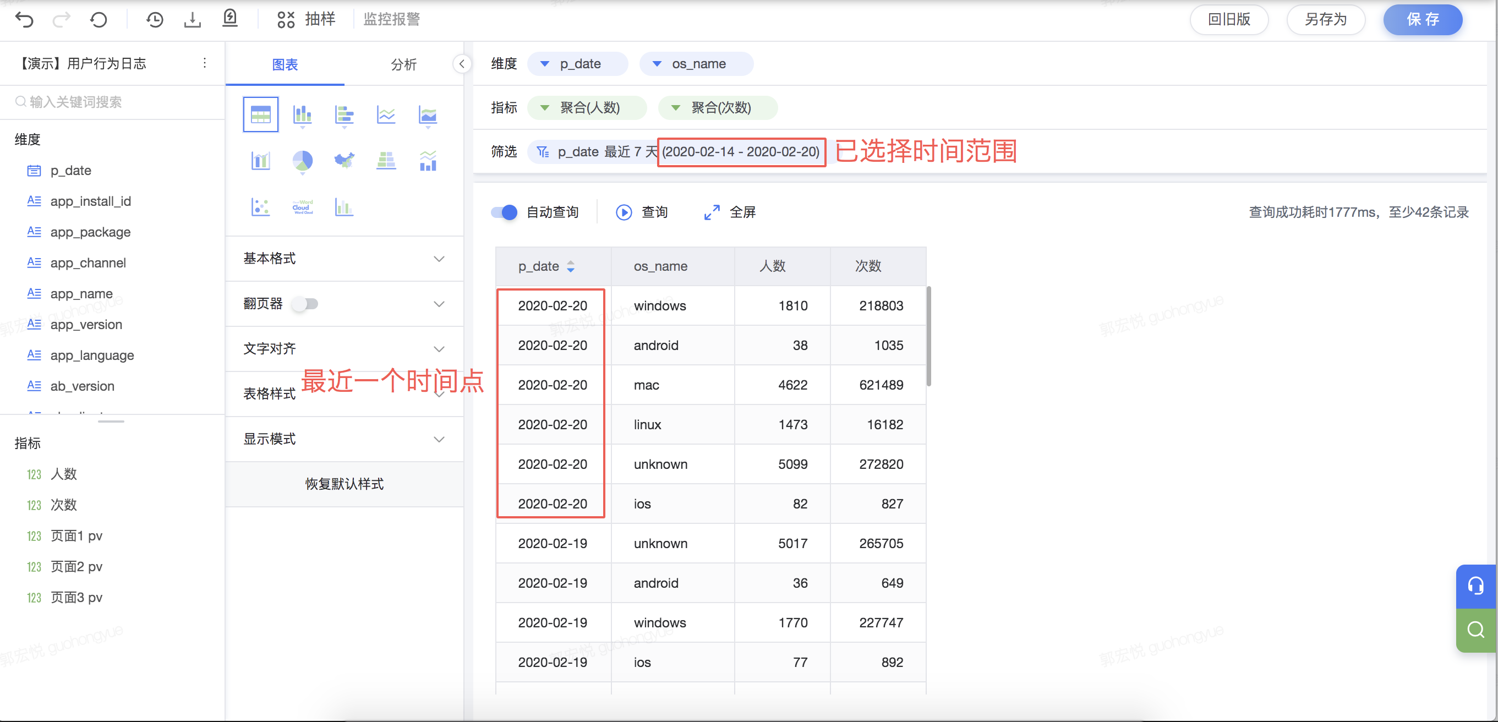1498x722 pixels.
Task: Click the keyword search input field
Action: pyautogui.click(x=112, y=102)
